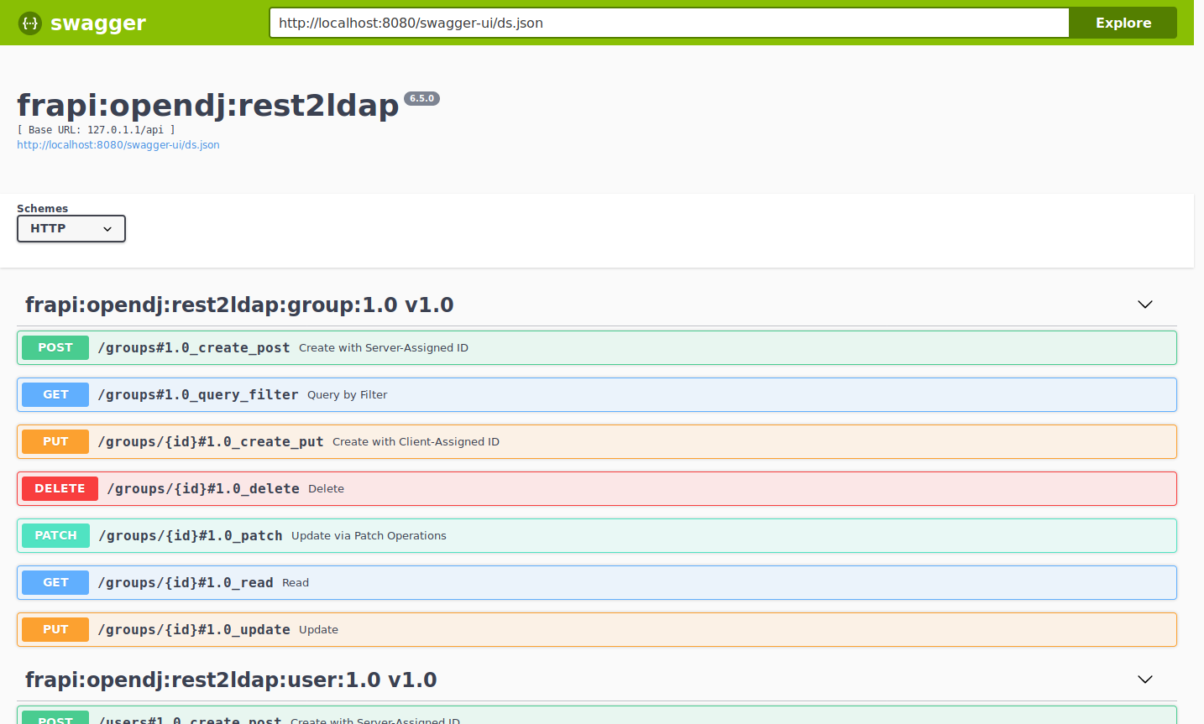The width and height of the screenshot is (1204, 724).
Task: Open the ds.json link under Base URL
Action: point(118,145)
